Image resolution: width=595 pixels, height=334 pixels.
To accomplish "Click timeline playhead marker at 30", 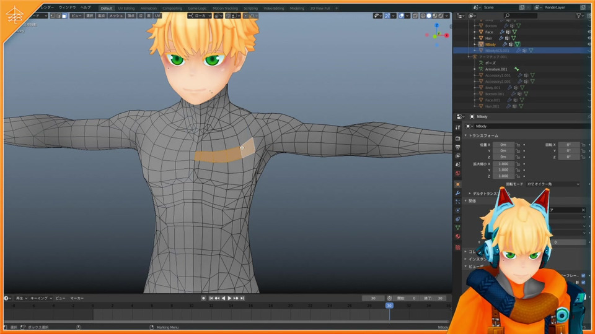I will [x=389, y=306].
